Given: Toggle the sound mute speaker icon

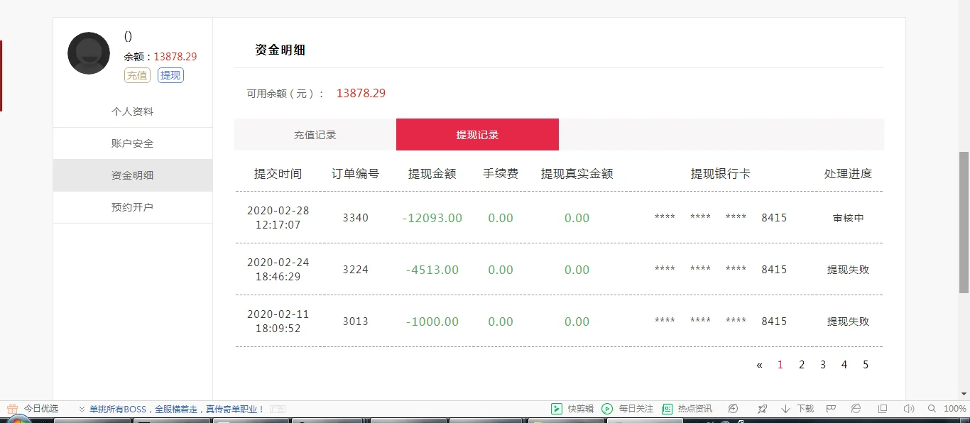Looking at the screenshot, I should (908, 409).
